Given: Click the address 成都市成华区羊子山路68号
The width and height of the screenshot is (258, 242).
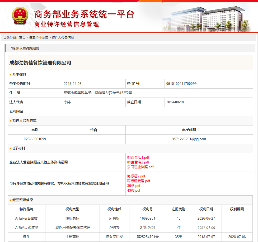Looking at the screenshot, I should tap(85, 93).
